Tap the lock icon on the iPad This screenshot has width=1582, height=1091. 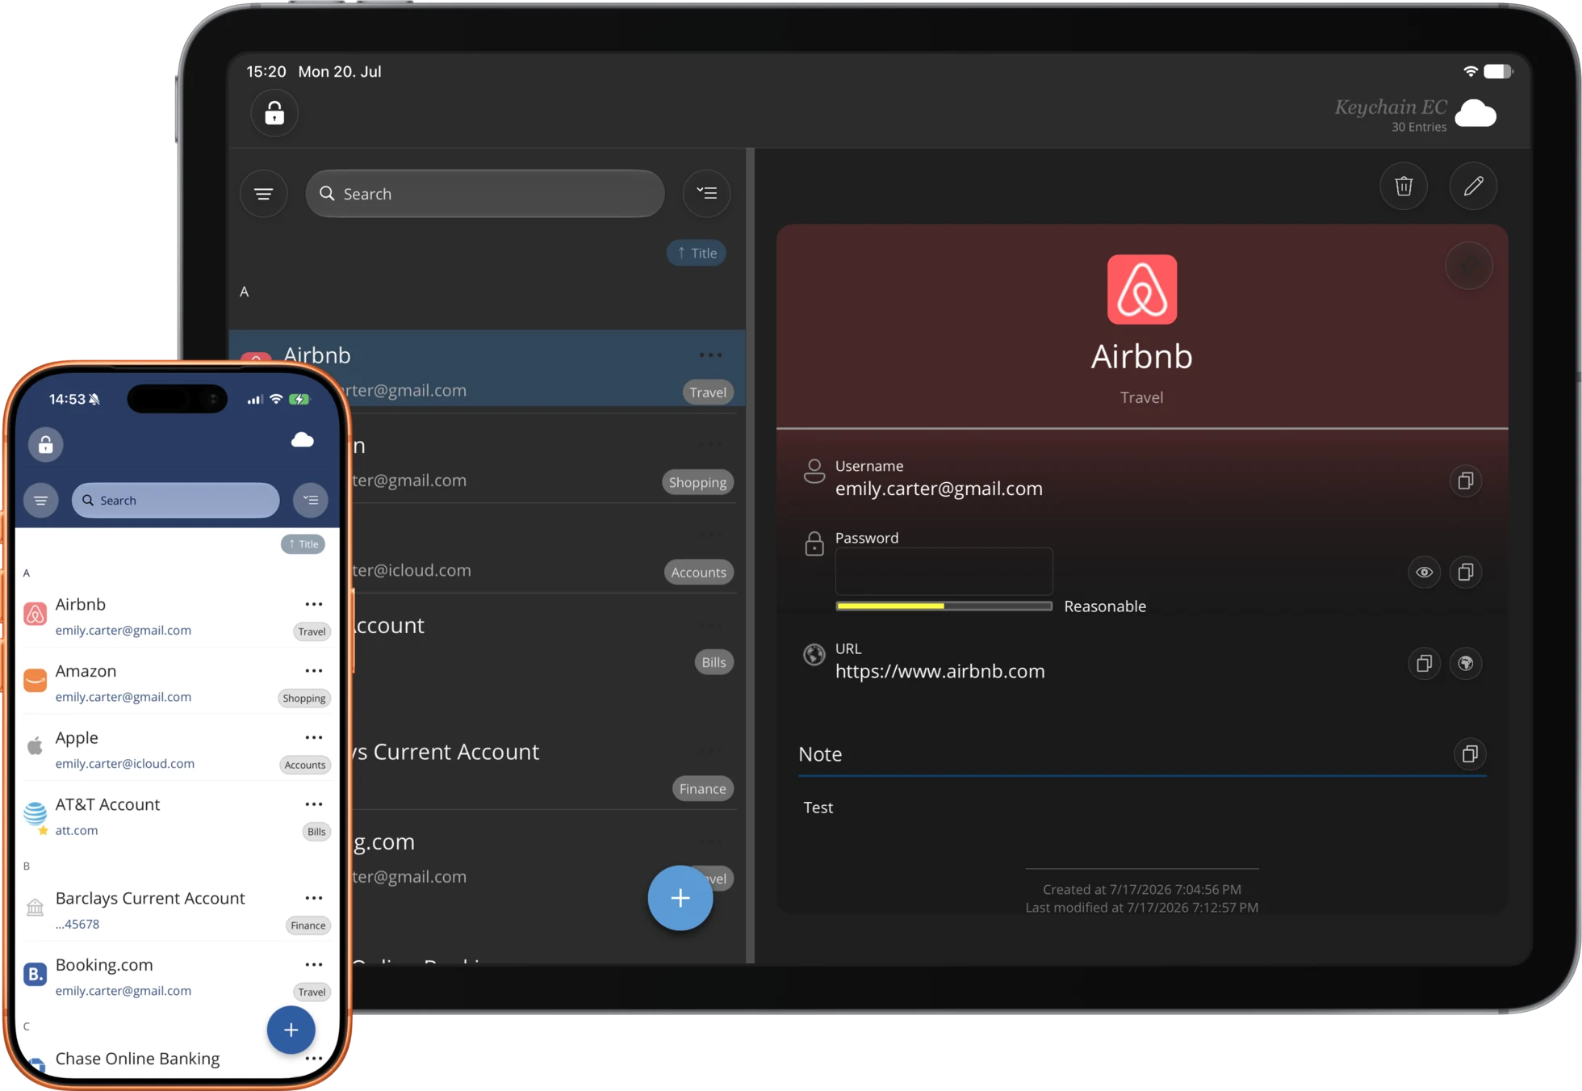274,113
